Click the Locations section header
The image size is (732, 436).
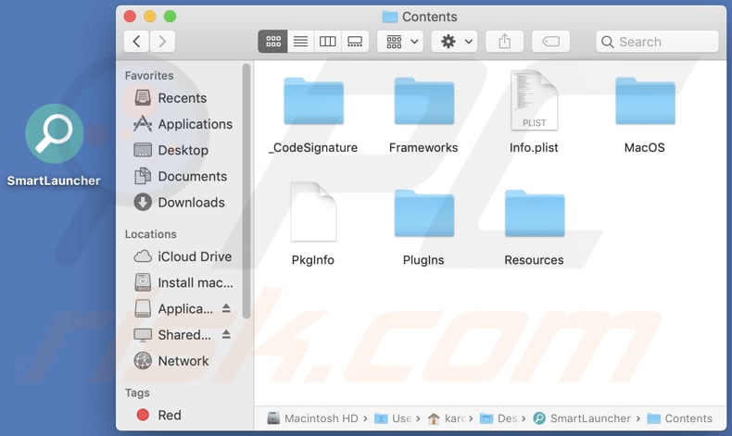coord(150,234)
